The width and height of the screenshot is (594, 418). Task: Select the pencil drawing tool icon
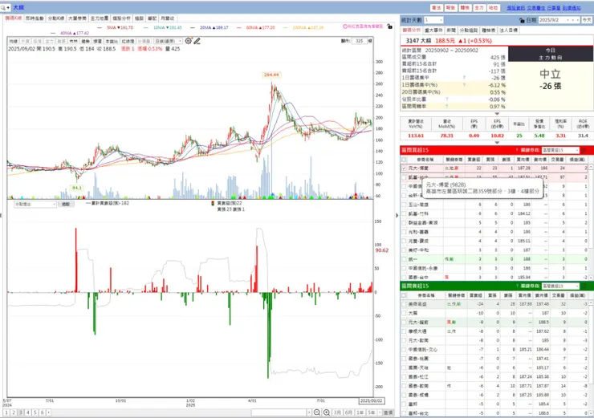click(x=197, y=41)
